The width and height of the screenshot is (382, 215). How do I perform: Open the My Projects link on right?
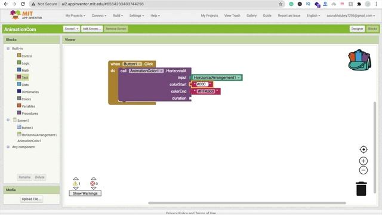pos(210,16)
